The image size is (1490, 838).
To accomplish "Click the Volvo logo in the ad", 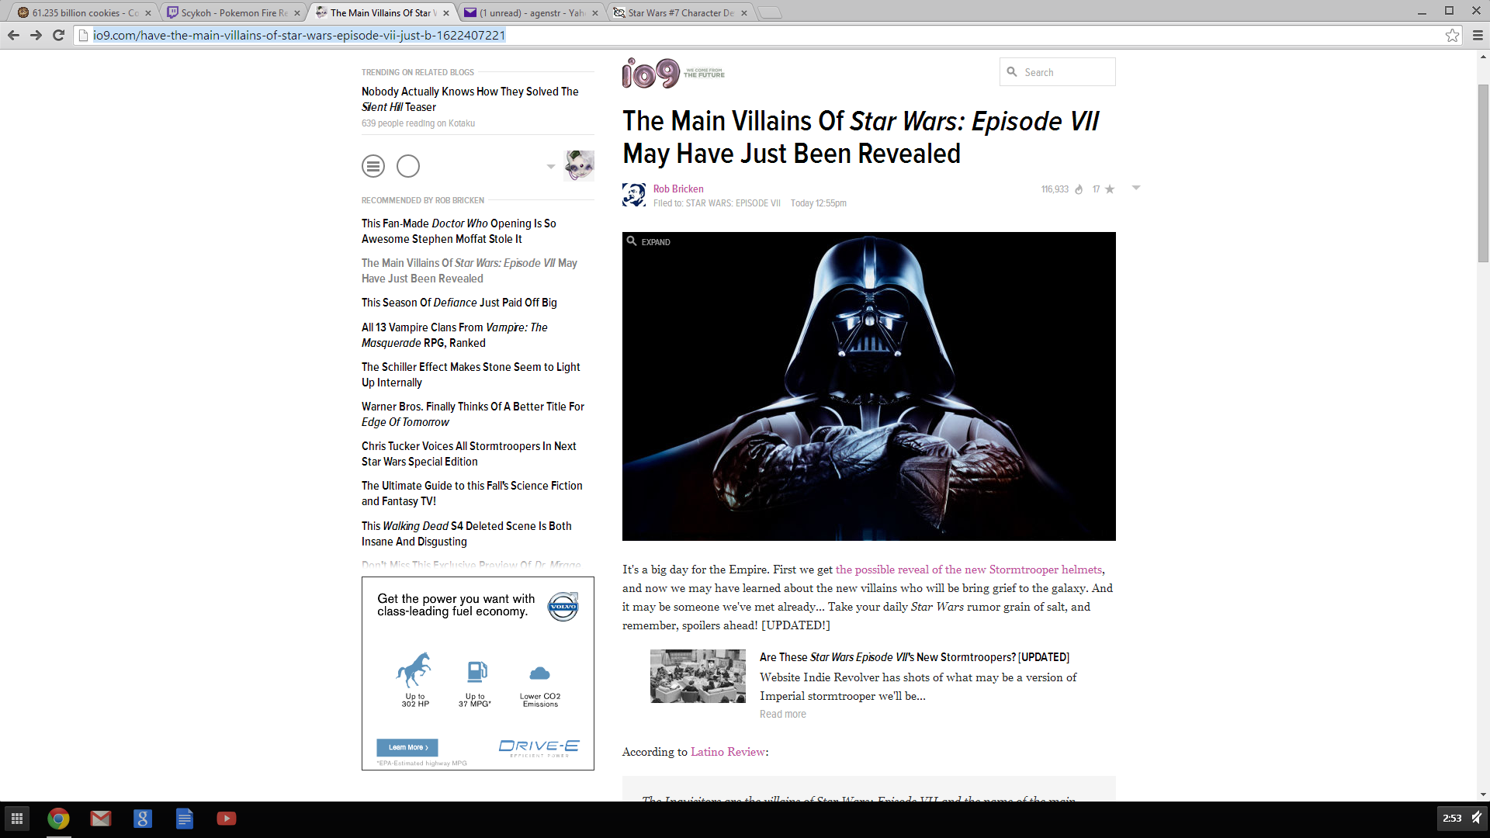I will click(563, 606).
